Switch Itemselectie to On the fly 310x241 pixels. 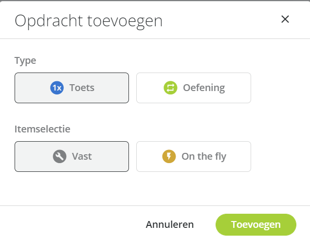[x=194, y=156]
